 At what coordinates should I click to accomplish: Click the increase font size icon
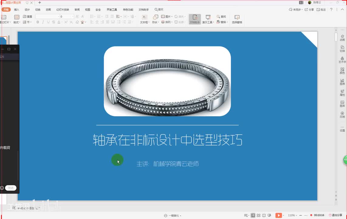click(x=77, y=17)
